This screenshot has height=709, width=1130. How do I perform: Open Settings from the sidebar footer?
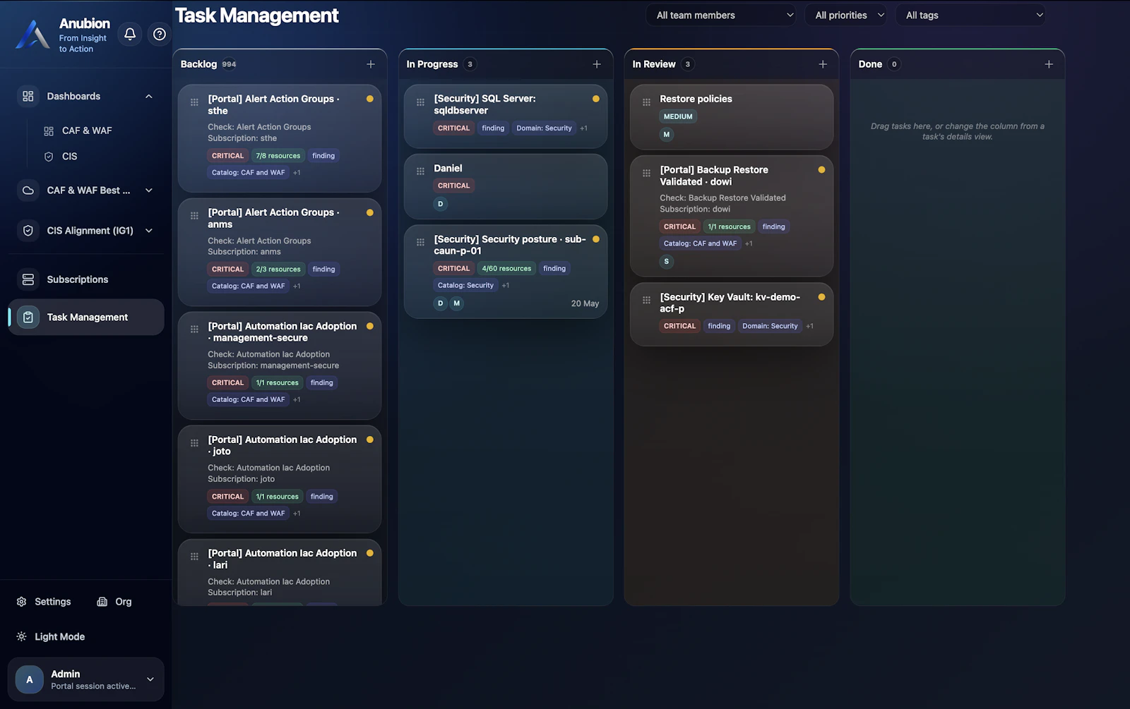pos(44,602)
